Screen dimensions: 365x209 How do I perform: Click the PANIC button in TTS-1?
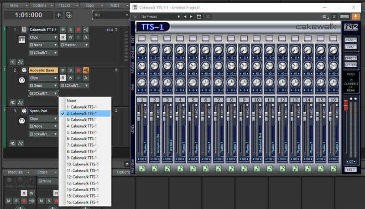point(350,40)
